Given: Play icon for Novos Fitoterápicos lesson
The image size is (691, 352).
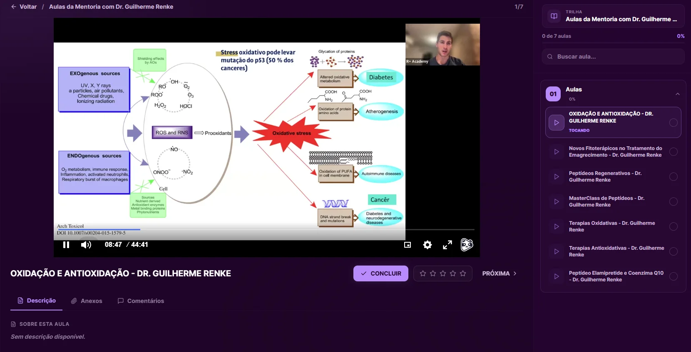Looking at the screenshot, I should coord(557,152).
